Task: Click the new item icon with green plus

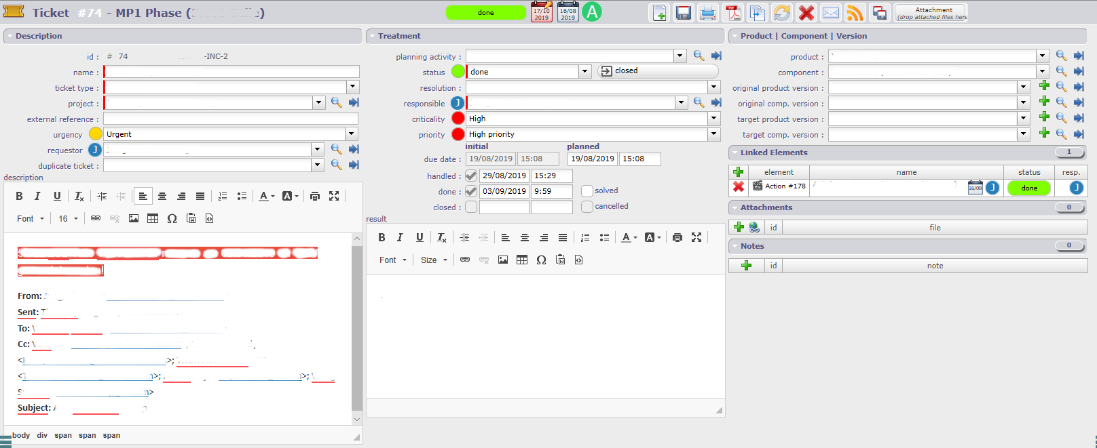Action: (x=659, y=13)
